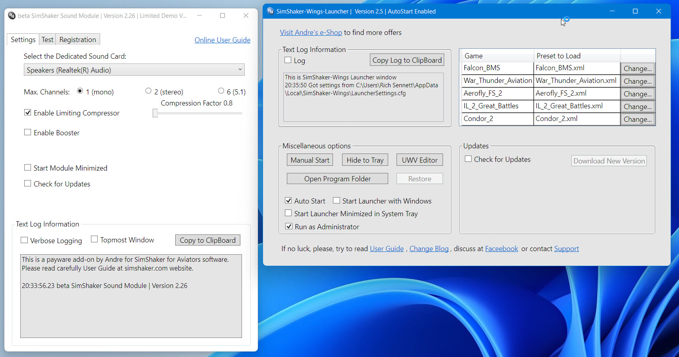This screenshot has width=679, height=357.
Task: Click Change... for the Condor_2 row
Action: pyautogui.click(x=638, y=119)
